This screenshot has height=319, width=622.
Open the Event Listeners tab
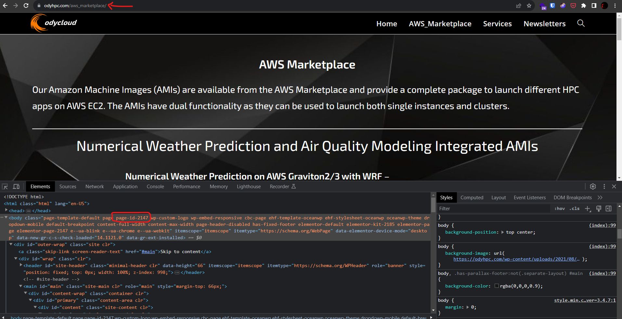[530, 198]
